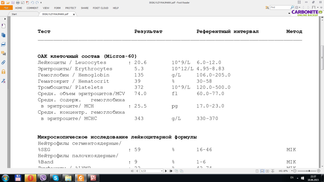Expand the Customize Quick Access Toolbar arrow
The image size is (324, 182).
41,3
